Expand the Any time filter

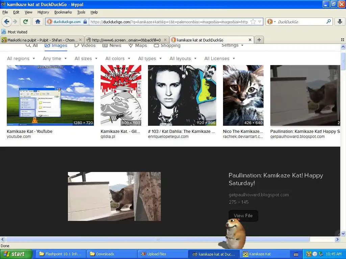point(55,58)
